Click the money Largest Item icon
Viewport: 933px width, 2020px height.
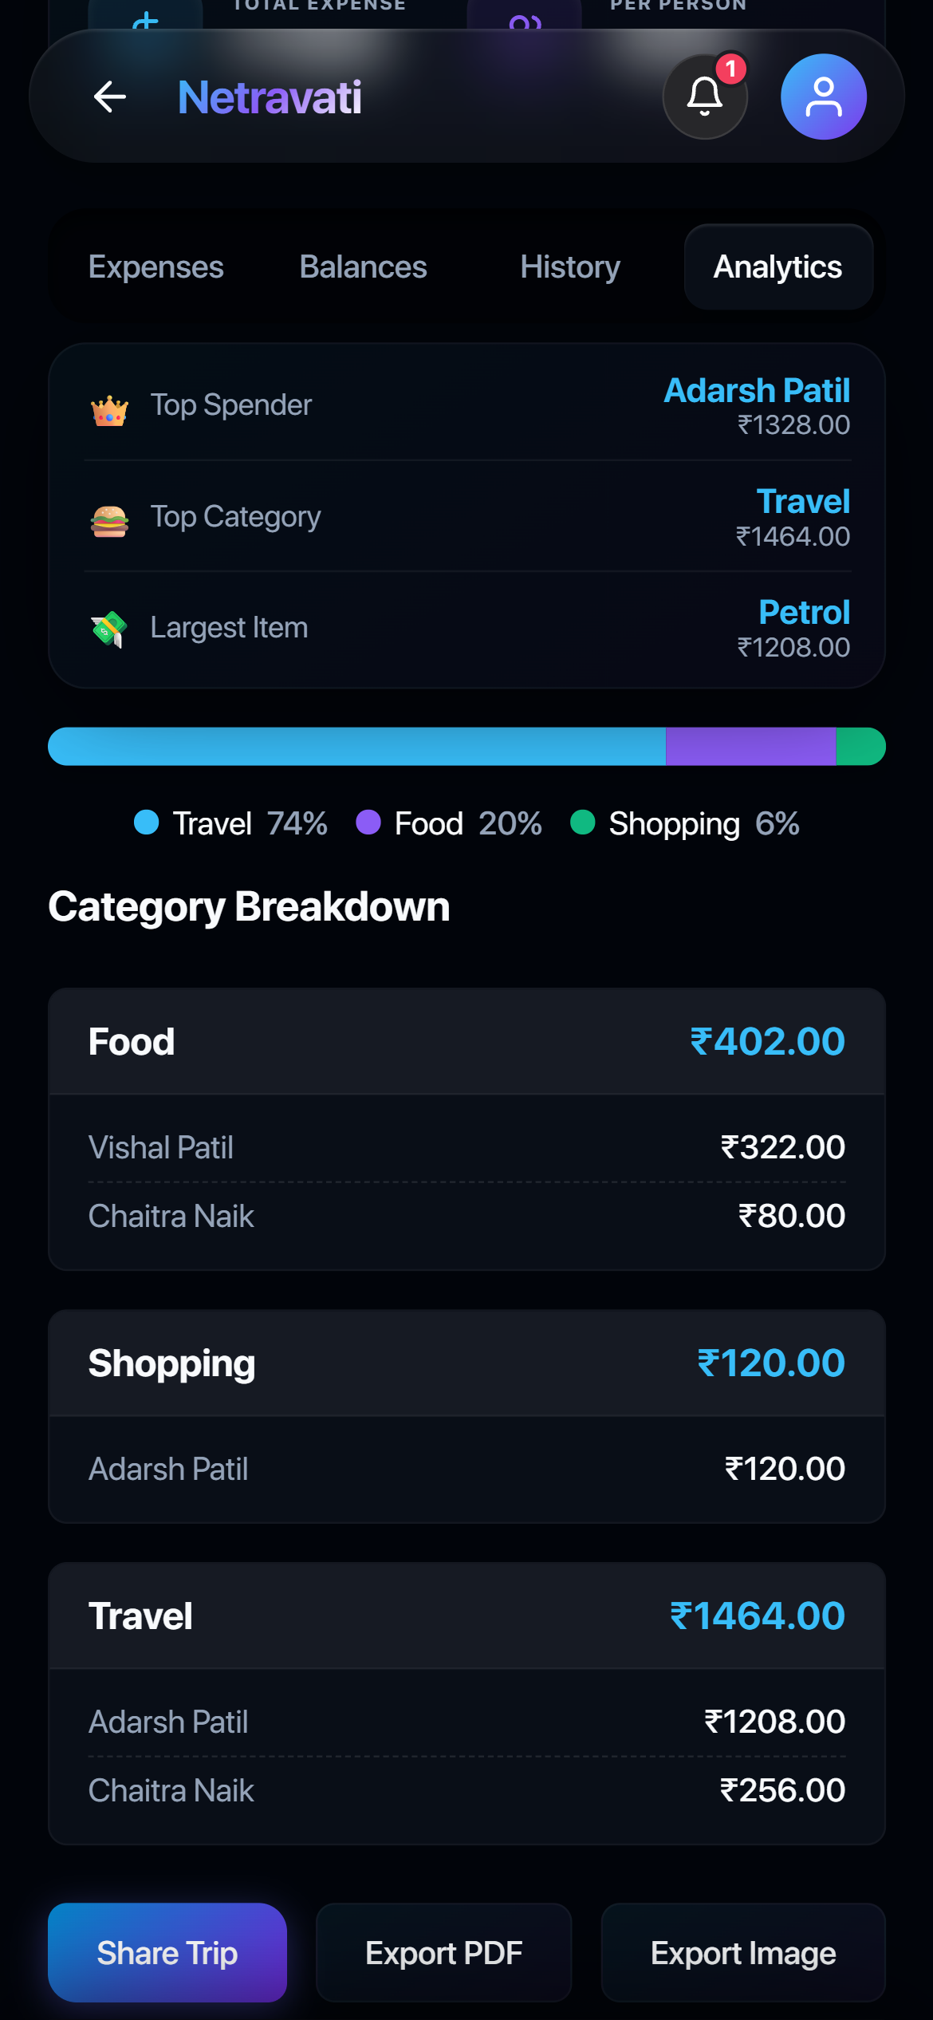coord(109,629)
